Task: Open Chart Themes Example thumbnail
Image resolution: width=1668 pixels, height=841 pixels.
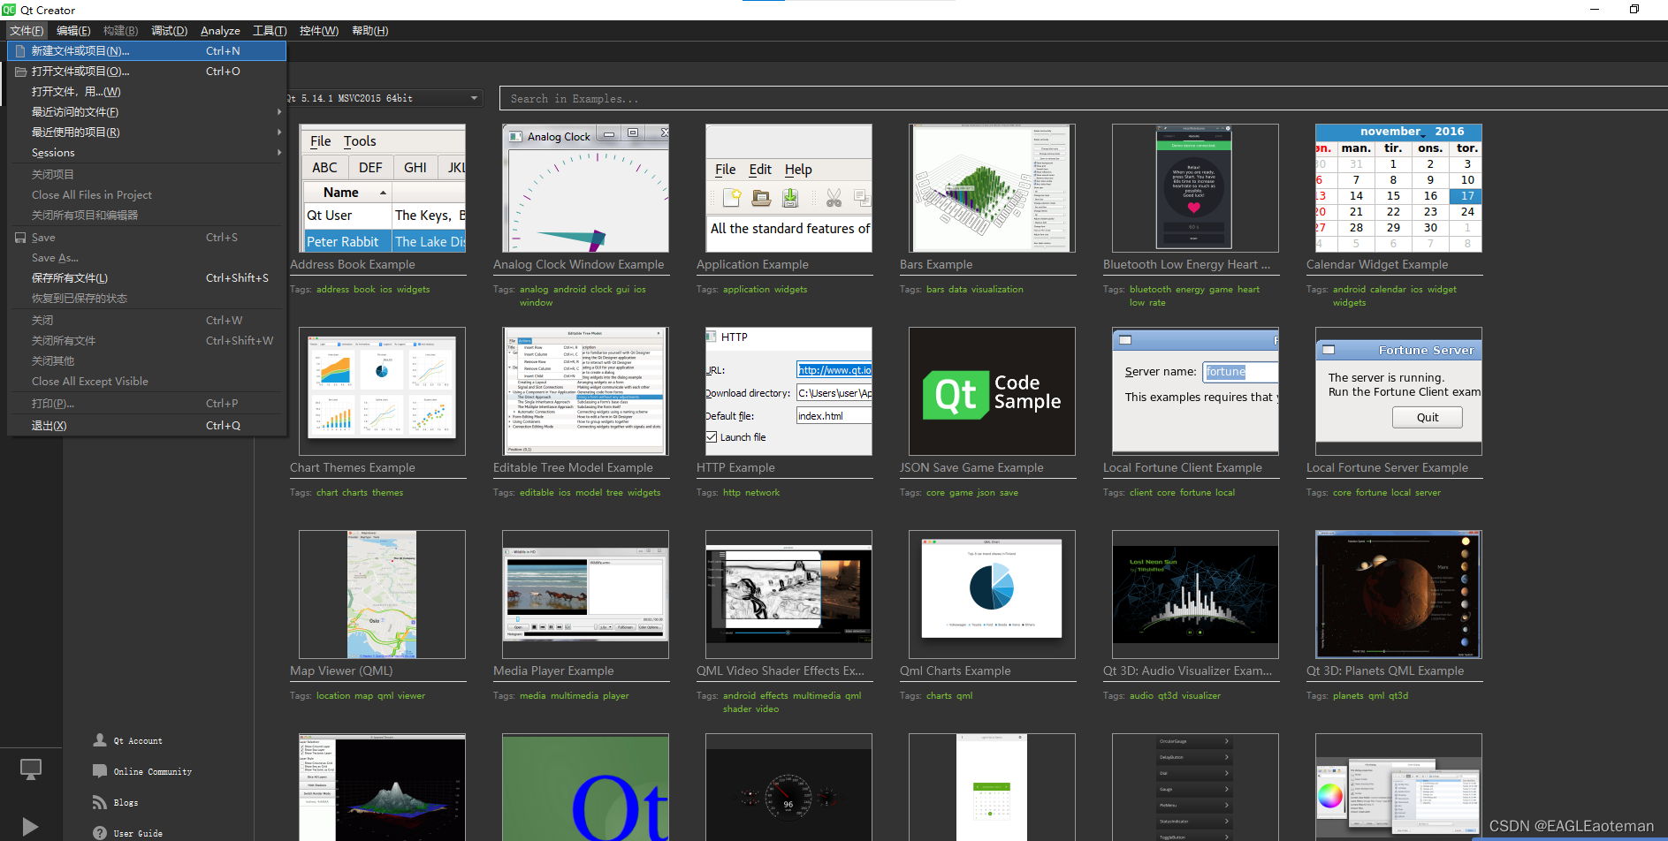Action: pyautogui.click(x=382, y=391)
